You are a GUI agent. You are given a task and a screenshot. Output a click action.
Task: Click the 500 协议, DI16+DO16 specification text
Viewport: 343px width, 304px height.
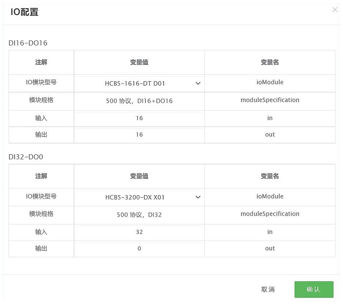click(139, 101)
